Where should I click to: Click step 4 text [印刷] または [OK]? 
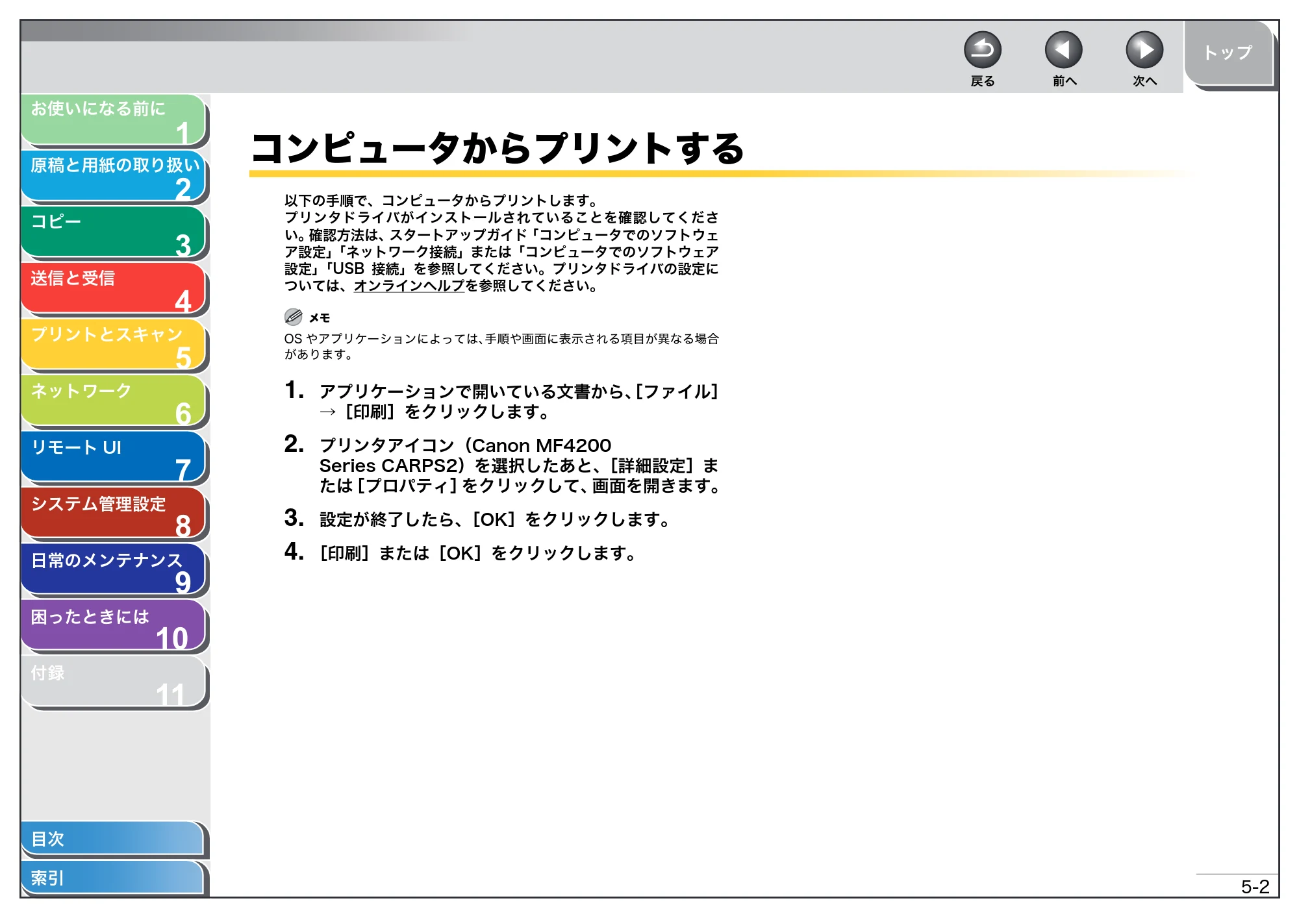click(478, 553)
